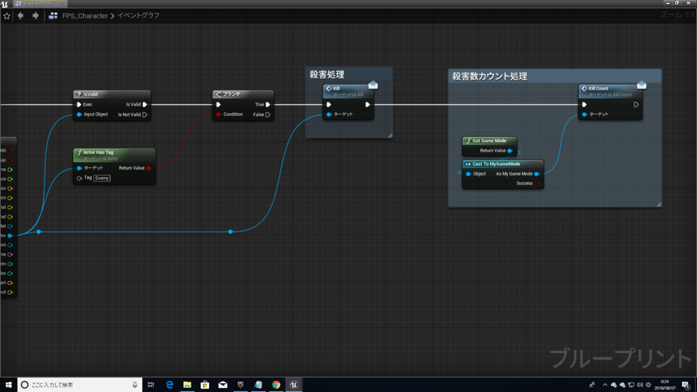The image size is (697, 392).
Task: Go back with the left arrow button
Action: 20,16
